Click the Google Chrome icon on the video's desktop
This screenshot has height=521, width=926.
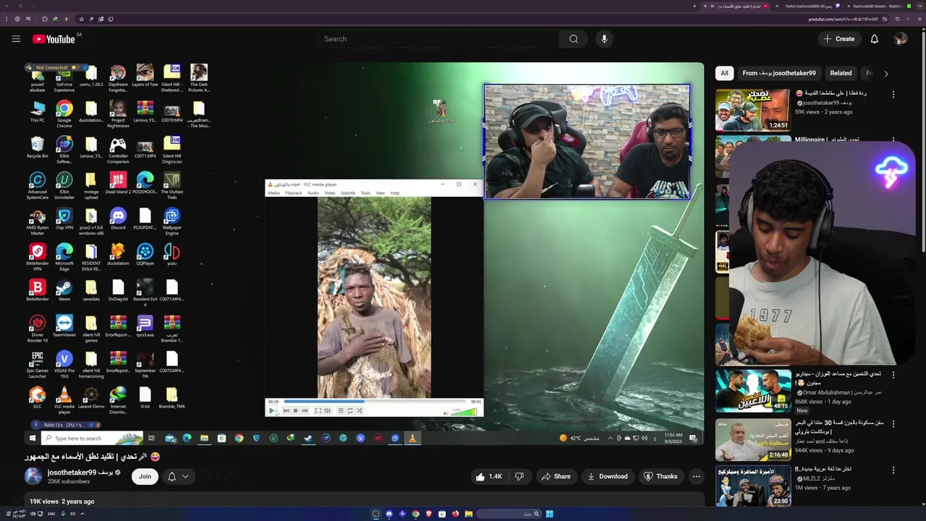pyautogui.click(x=64, y=109)
